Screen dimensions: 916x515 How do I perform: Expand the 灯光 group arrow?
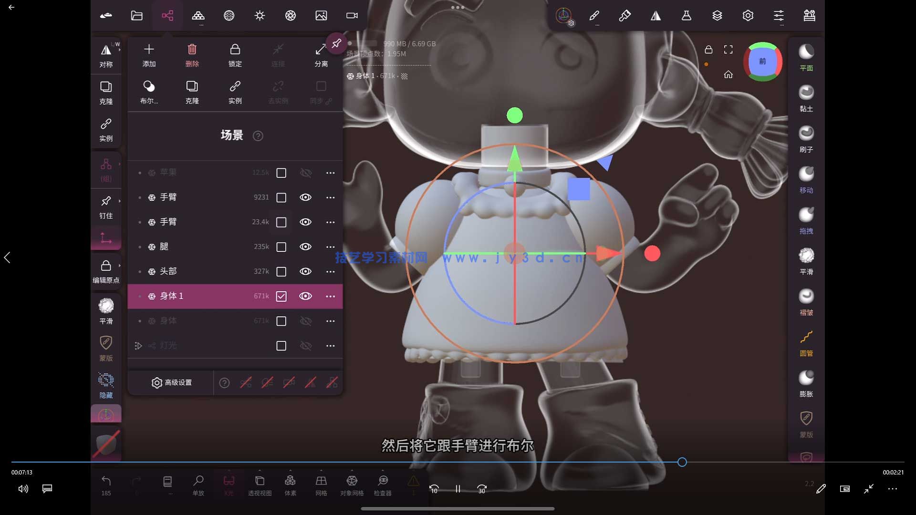pyautogui.click(x=138, y=346)
